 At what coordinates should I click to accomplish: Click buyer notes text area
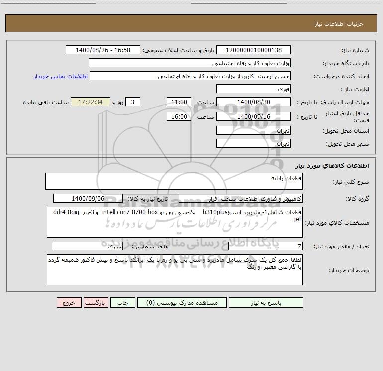point(175,270)
